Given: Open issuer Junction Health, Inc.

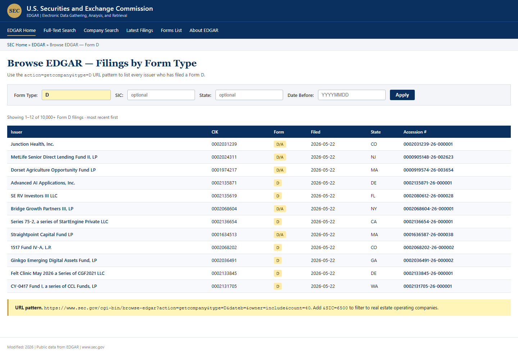Looking at the screenshot, I should pyautogui.click(x=32, y=144).
